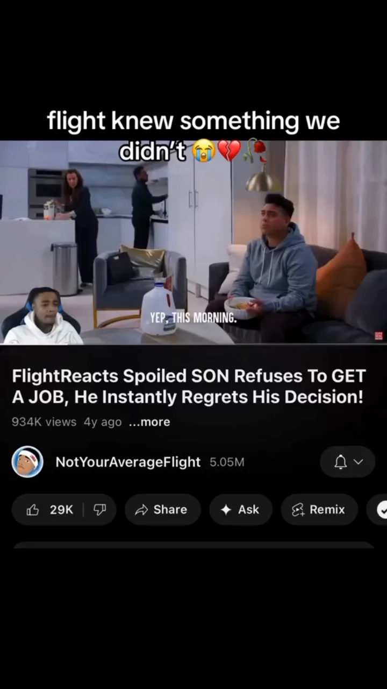Tap the Ask sparkle button
387x689 pixels.
tap(241, 510)
